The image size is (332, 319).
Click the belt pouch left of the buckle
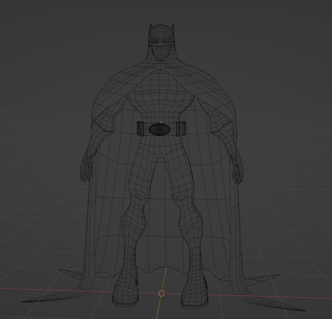click(141, 128)
